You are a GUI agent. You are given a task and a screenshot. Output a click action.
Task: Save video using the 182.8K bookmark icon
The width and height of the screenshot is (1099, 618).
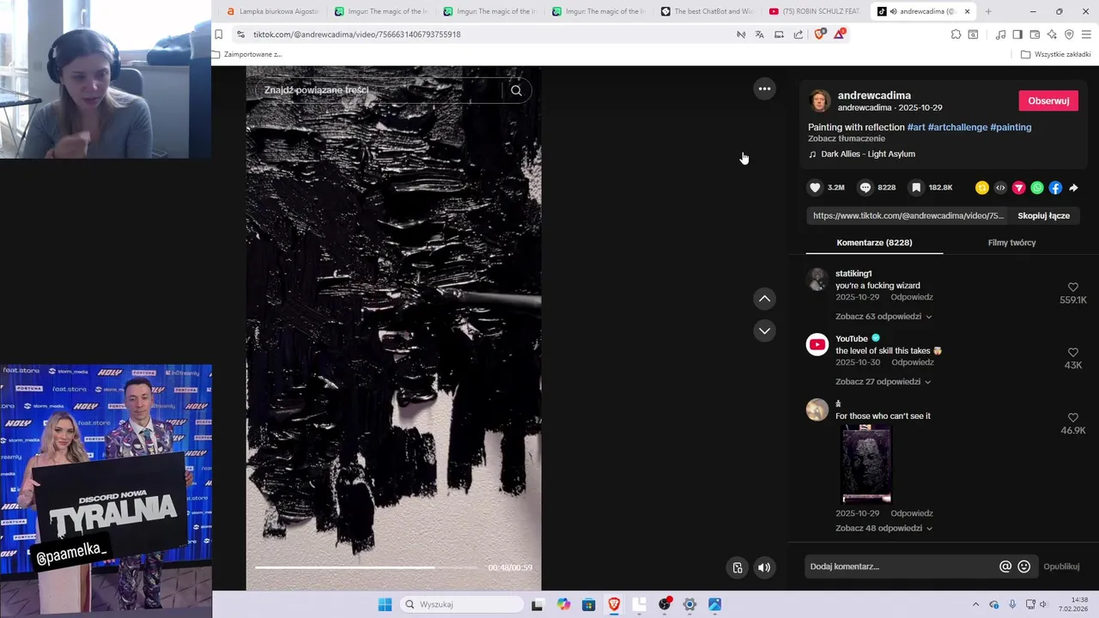(x=916, y=187)
